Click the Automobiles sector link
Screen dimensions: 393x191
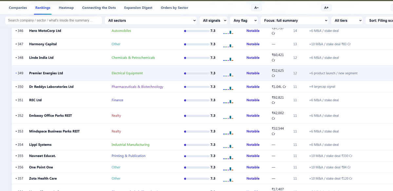[121, 31]
